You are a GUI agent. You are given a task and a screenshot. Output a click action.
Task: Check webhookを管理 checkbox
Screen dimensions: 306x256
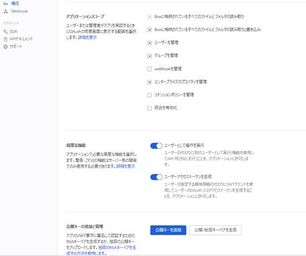[150, 69]
